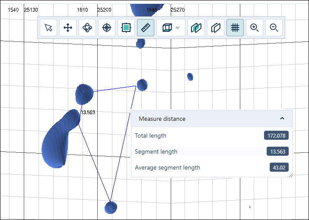
Task: Click the blue sphere at bottom of measure line
Action: point(111,207)
